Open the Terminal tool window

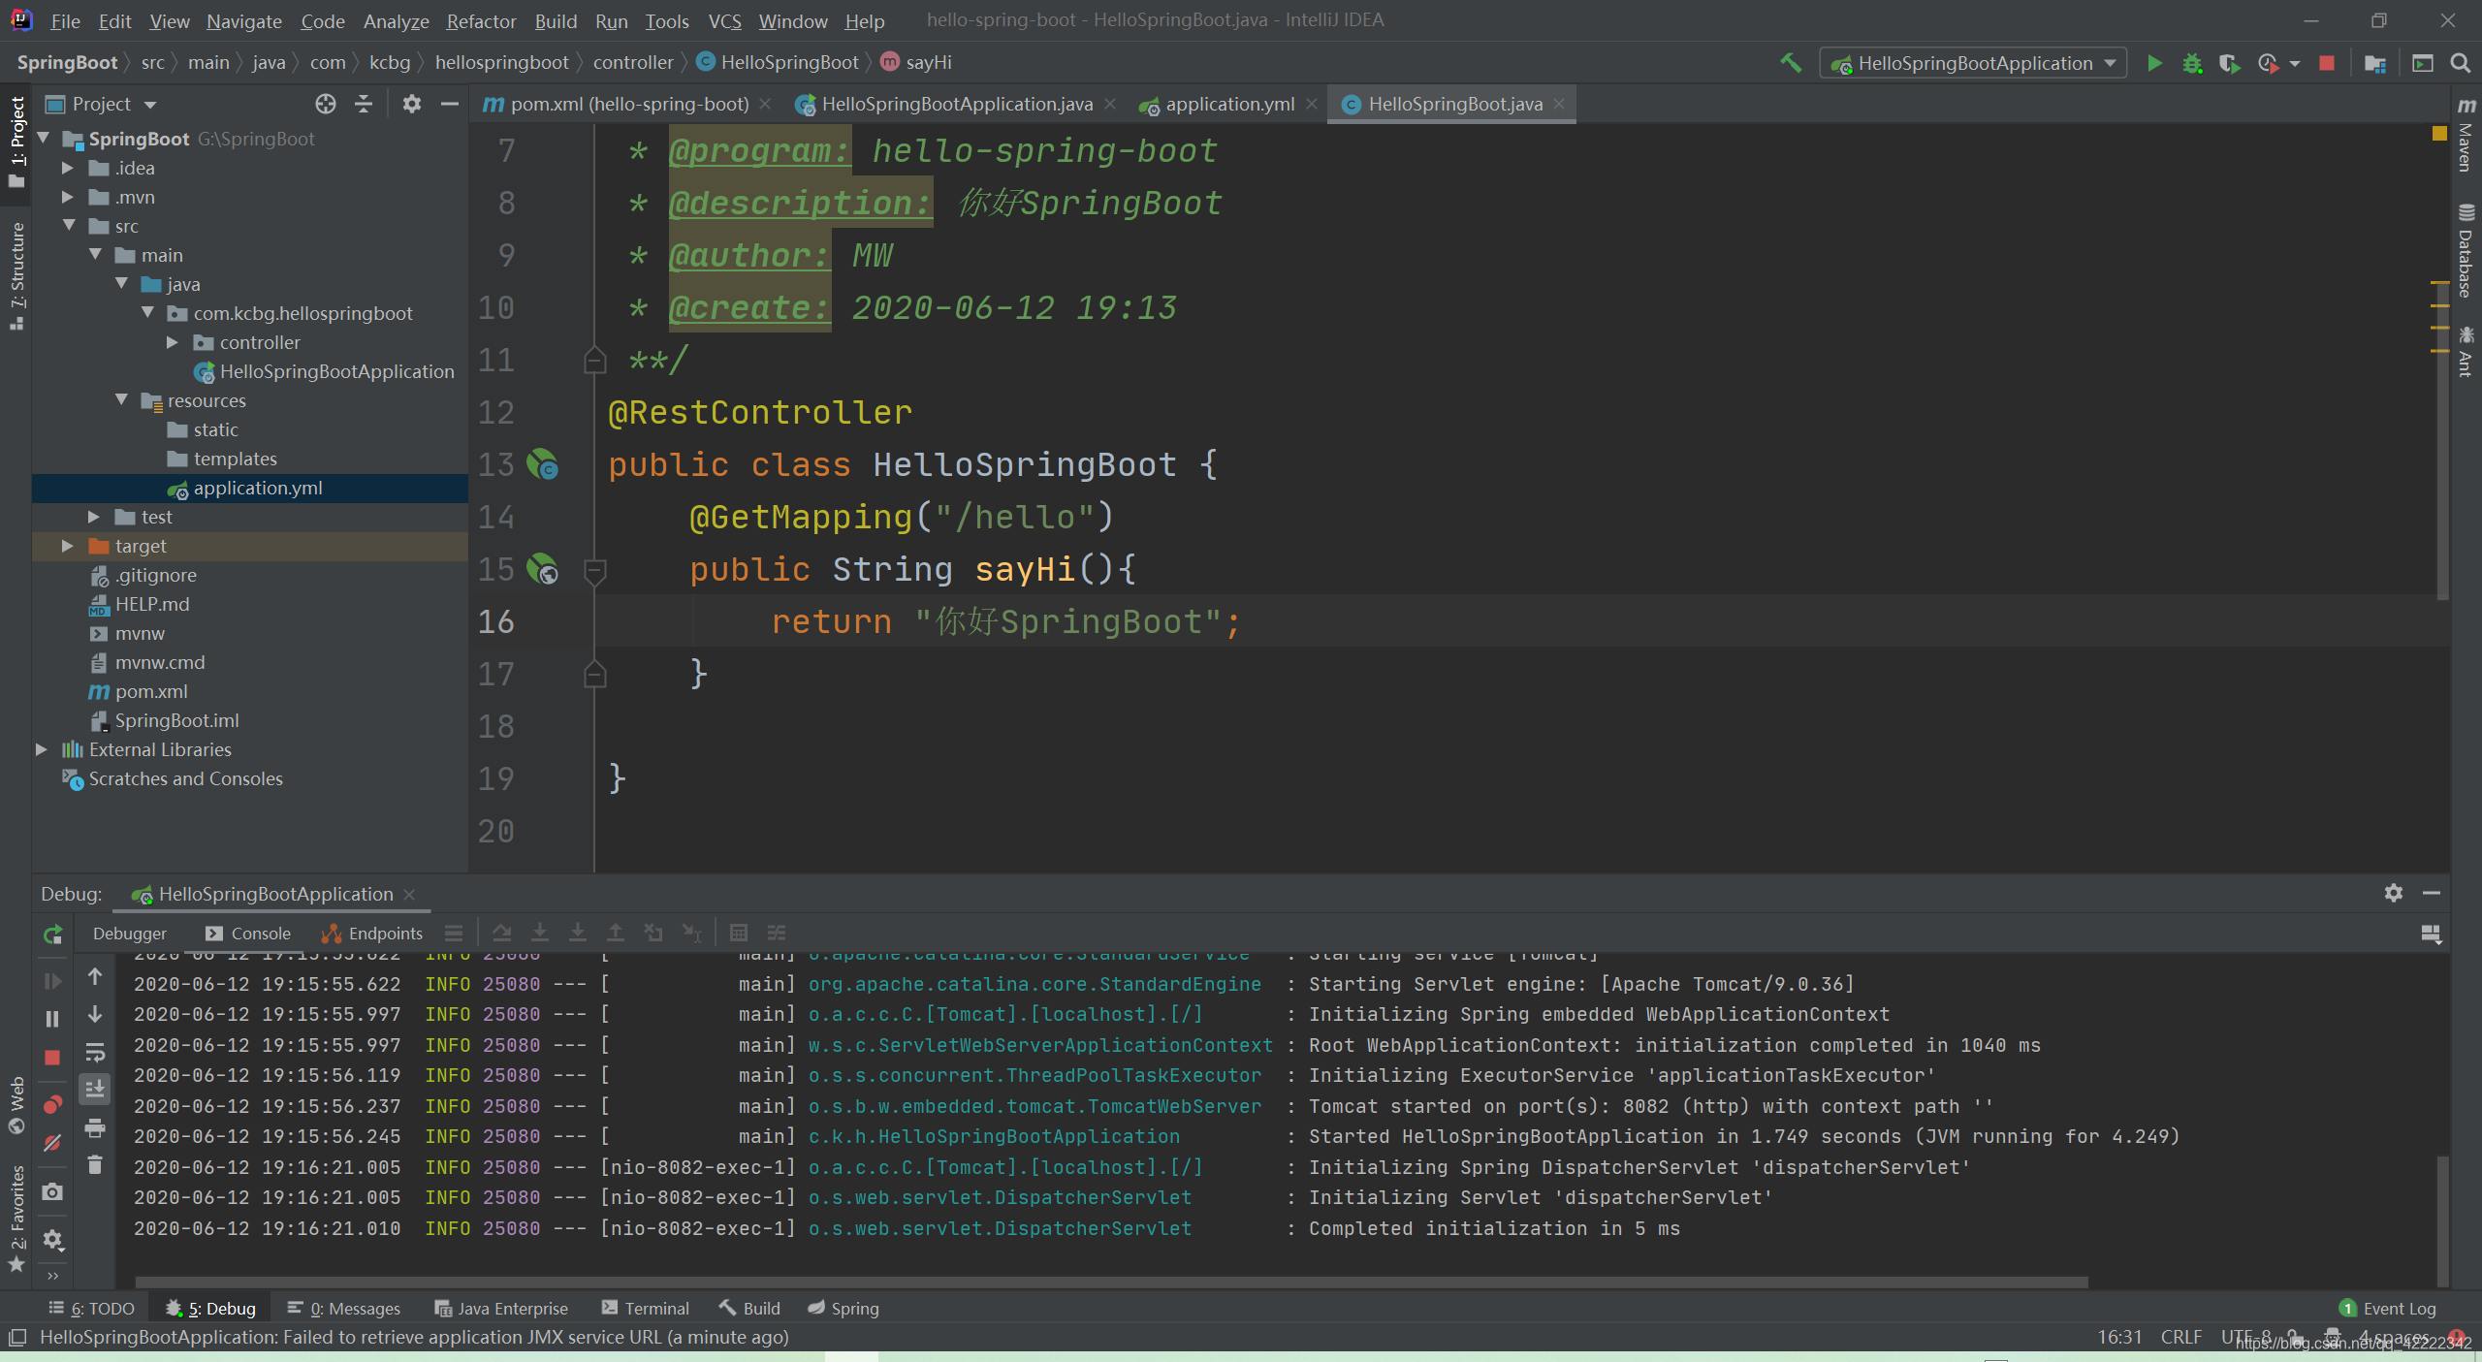(x=645, y=1308)
